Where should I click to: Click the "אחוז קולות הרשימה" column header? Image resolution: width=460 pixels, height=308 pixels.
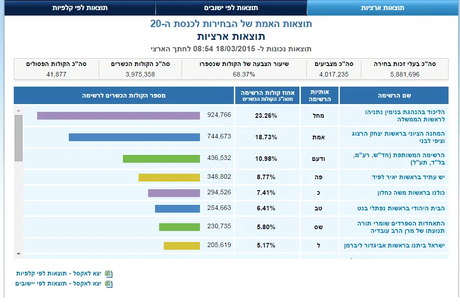tap(266, 95)
